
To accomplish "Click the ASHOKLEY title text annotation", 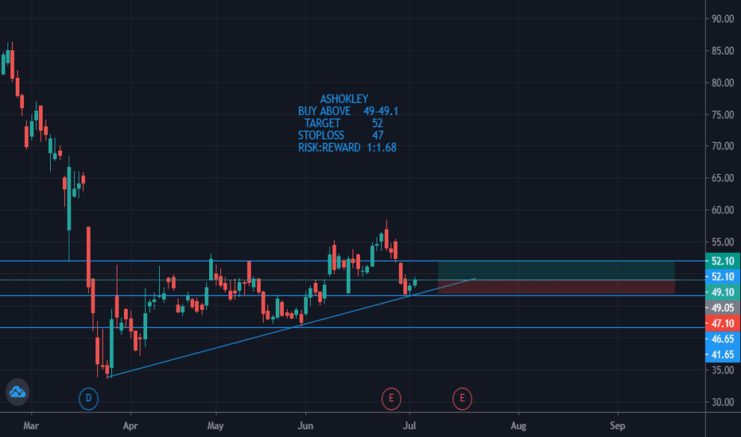I will [x=344, y=99].
